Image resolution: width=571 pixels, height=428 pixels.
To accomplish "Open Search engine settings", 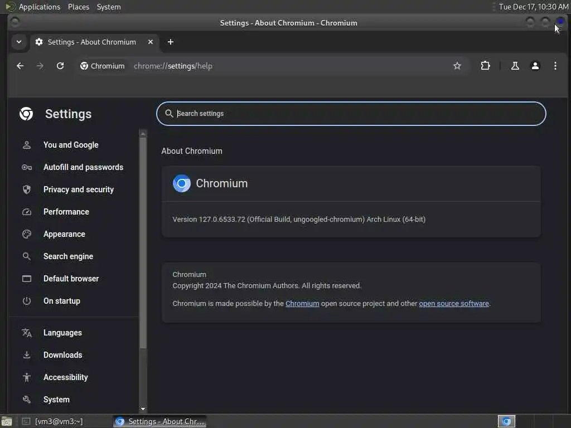I will pos(69,256).
